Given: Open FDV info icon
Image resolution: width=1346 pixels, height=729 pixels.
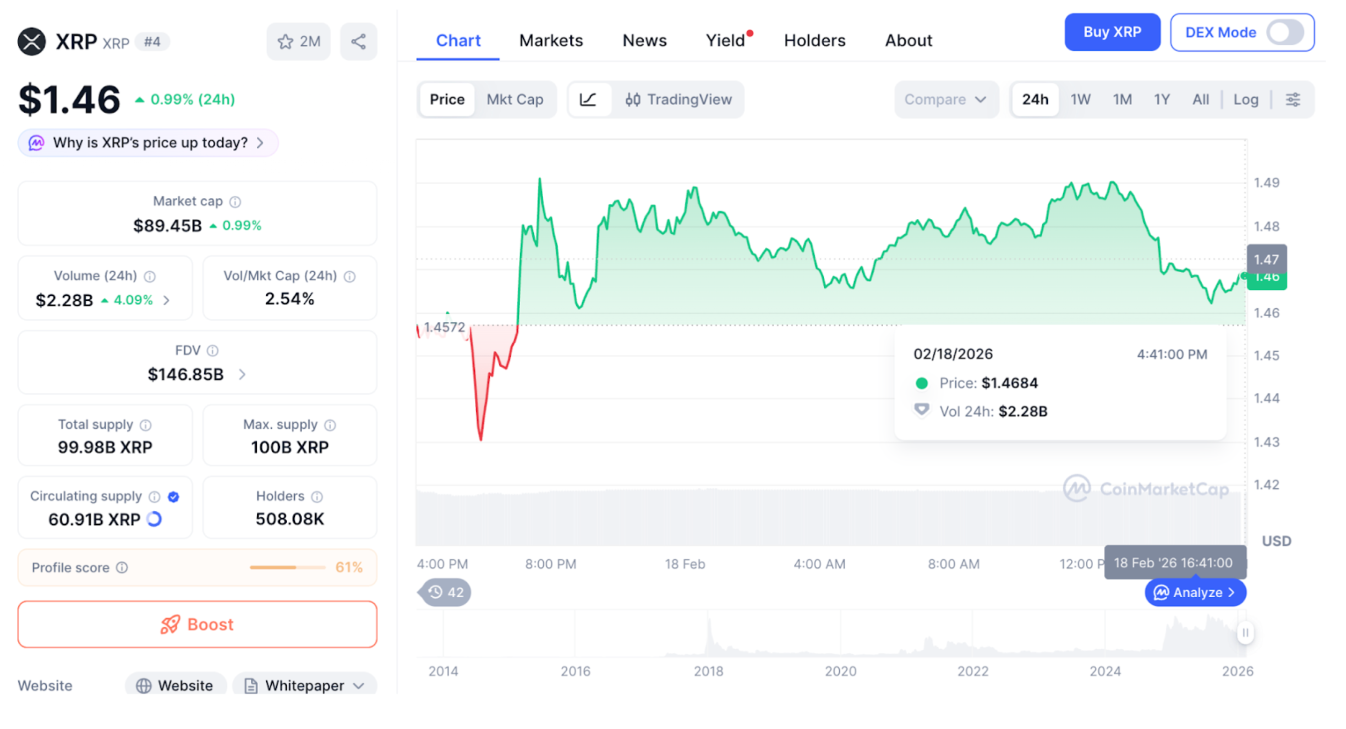Looking at the screenshot, I should click(212, 350).
